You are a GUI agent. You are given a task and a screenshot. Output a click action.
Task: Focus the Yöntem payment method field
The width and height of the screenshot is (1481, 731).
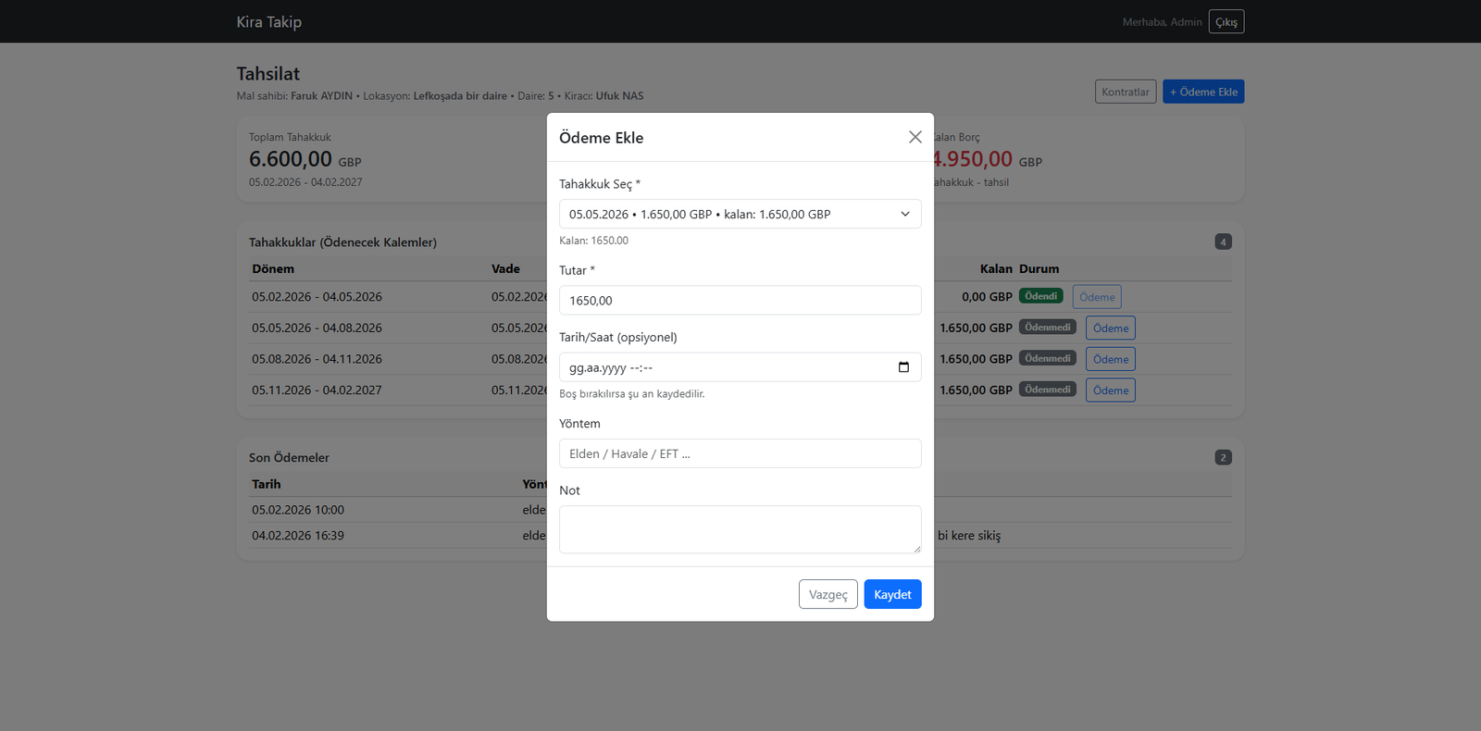[x=740, y=453]
